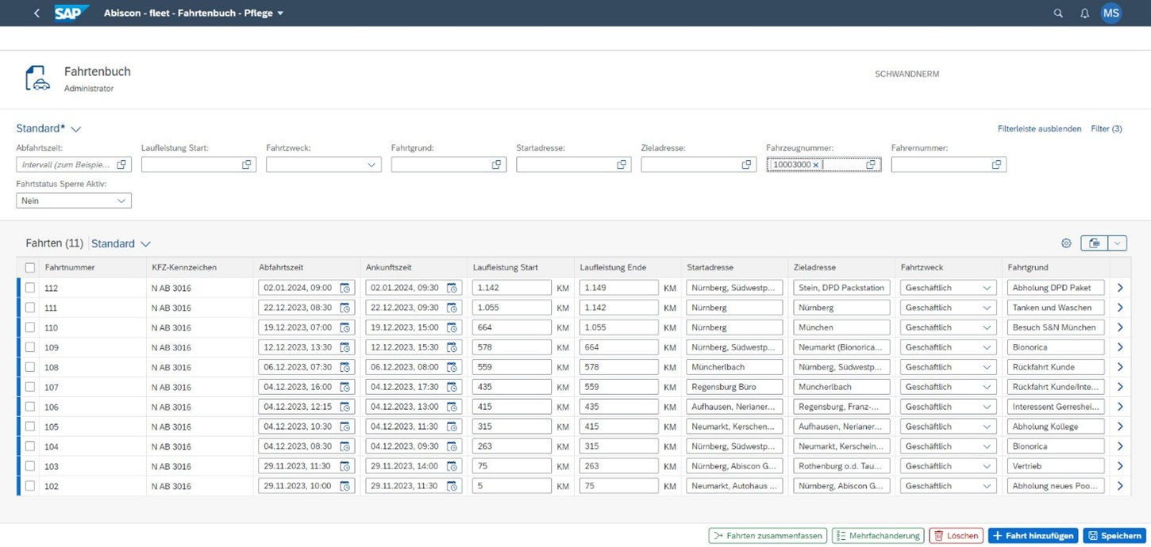Open table settings gear
The image size is (1151, 547).
click(1066, 243)
